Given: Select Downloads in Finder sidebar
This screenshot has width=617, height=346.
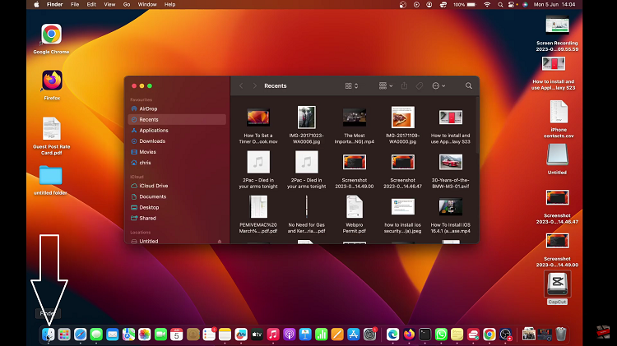Looking at the screenshot, I should 177,141.
